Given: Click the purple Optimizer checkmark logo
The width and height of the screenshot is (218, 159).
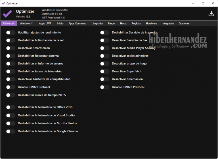Looking at the screenshot, I should tap(7, 14).
